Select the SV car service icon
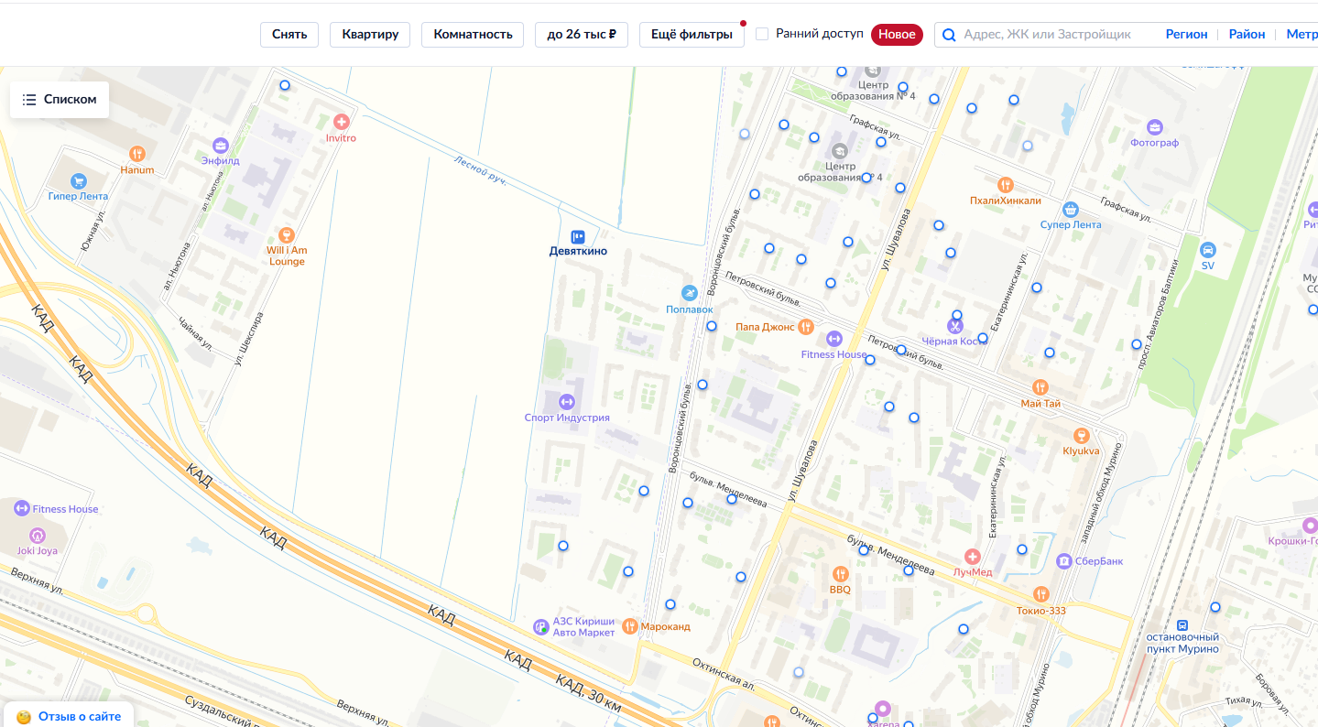Screen dimensions: 1318x727 click(1207, 250)
